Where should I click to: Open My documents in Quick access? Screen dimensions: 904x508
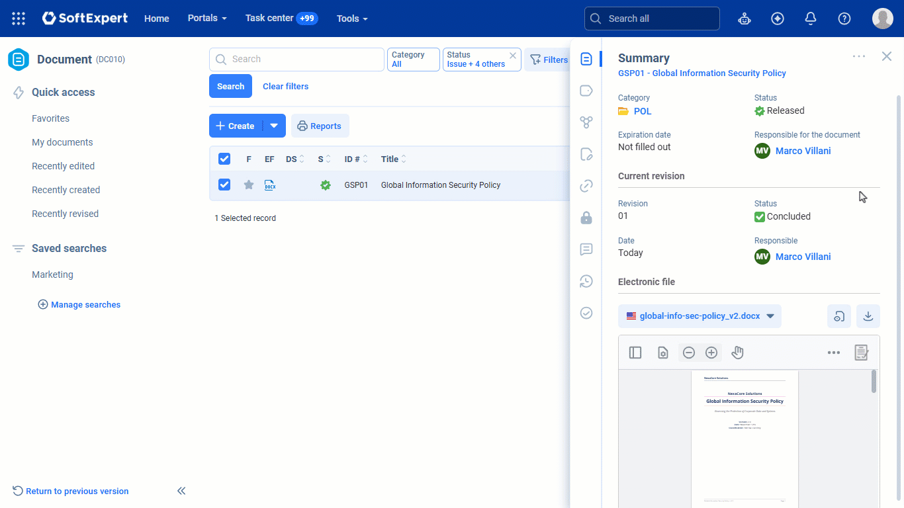pos(62,142)
